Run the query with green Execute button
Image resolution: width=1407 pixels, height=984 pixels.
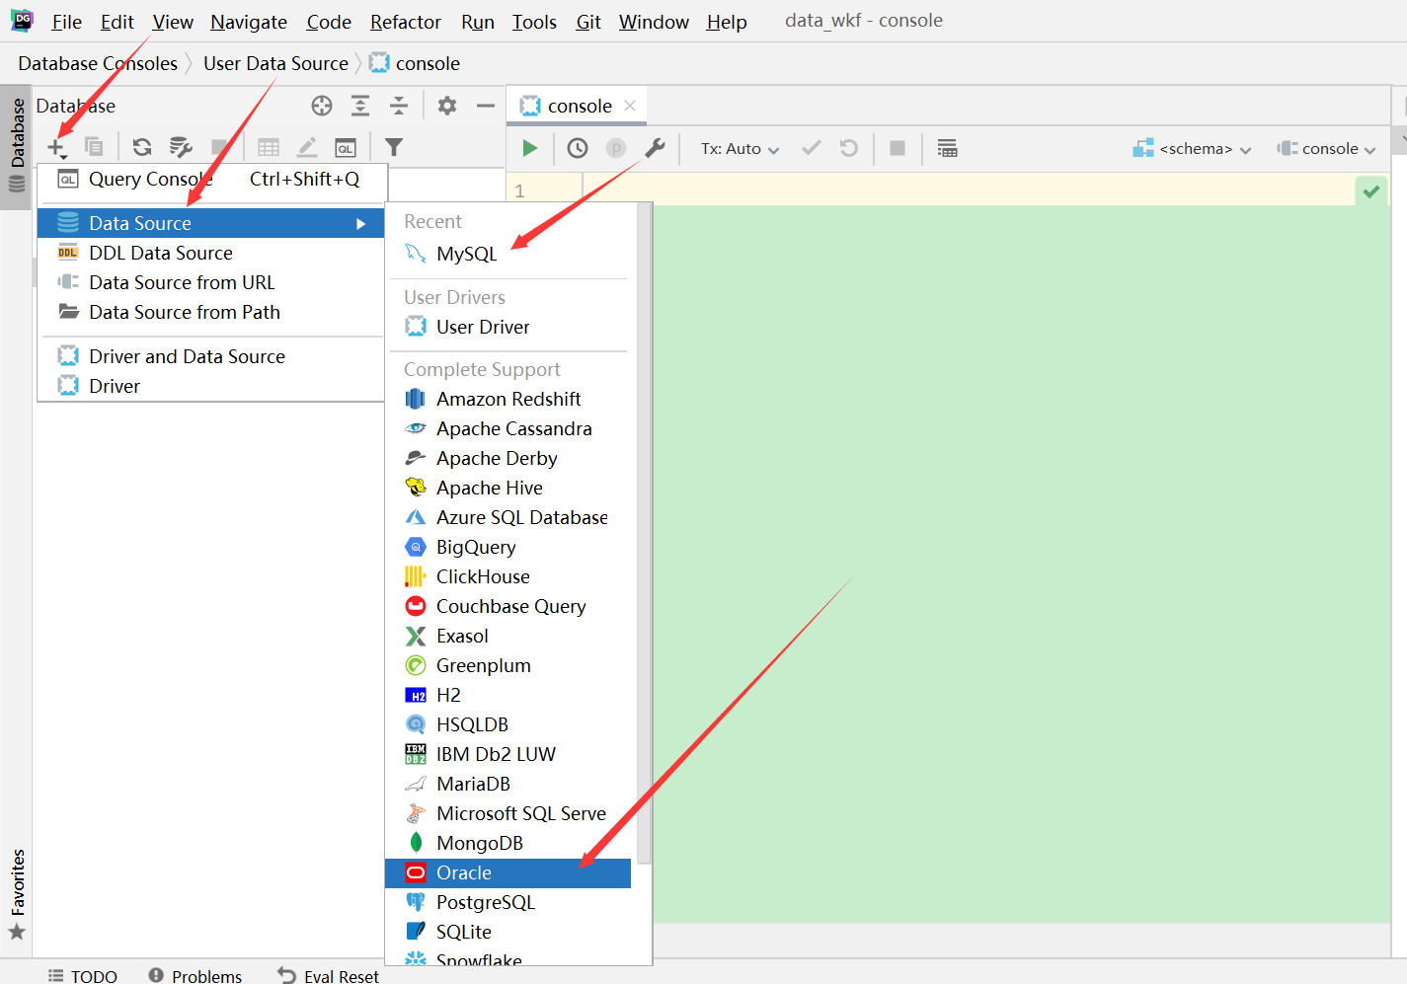point(530,148)
